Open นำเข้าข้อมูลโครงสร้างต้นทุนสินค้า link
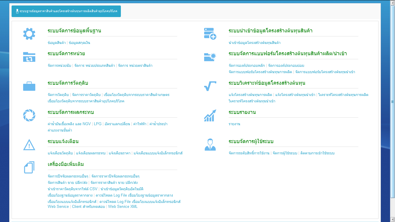 254,43
